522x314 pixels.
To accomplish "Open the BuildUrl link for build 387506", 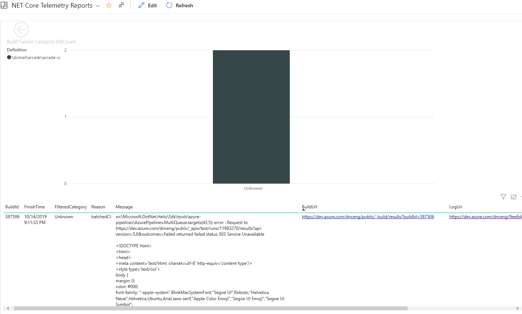I will coord(368,216).
